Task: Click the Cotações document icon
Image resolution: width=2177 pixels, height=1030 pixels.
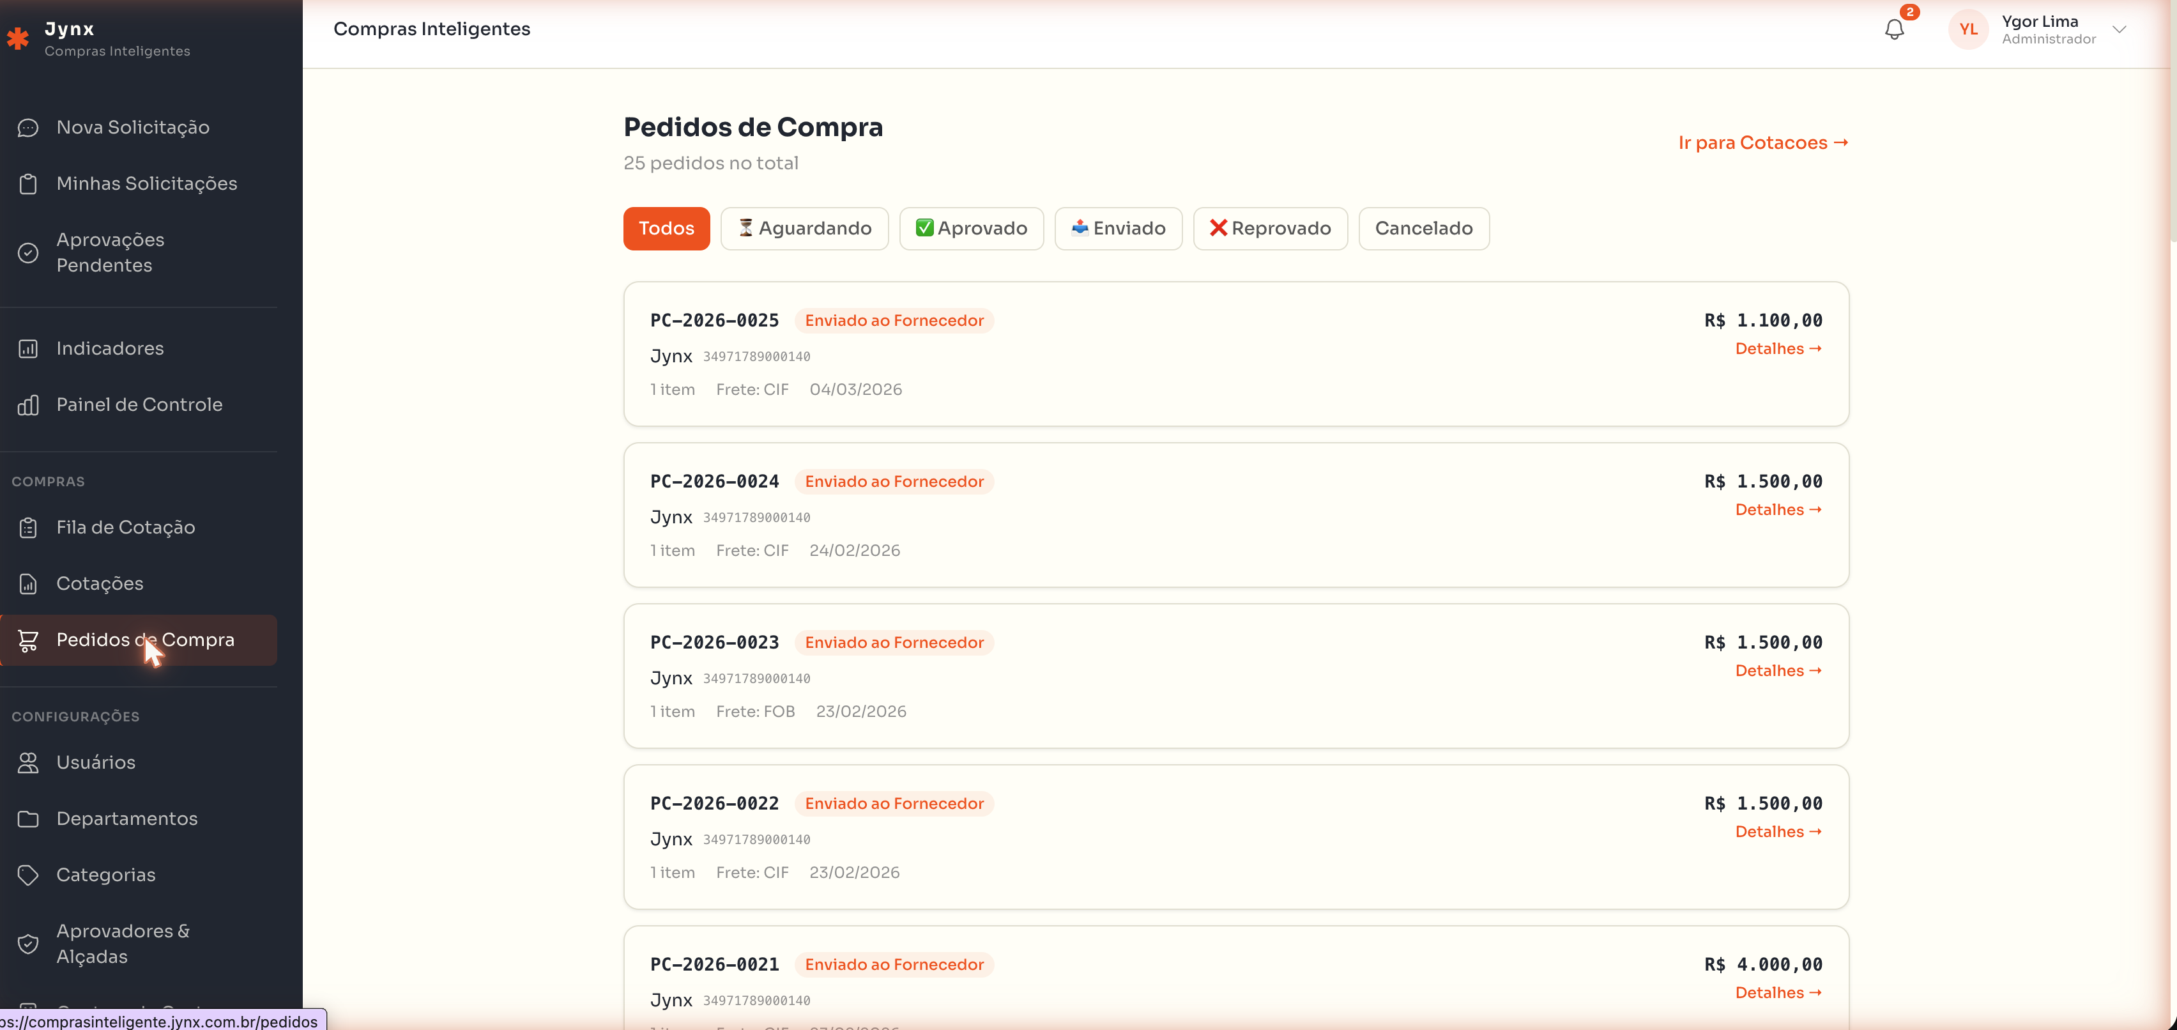Action: 28,583
